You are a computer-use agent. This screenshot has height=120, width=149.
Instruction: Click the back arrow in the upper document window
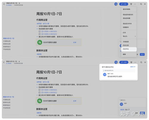pos(4,4)
